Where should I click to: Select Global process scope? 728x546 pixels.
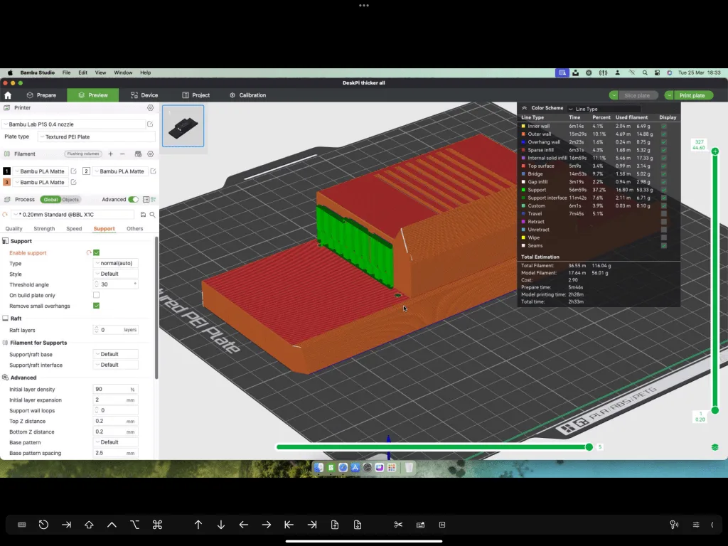pos(50,200)
